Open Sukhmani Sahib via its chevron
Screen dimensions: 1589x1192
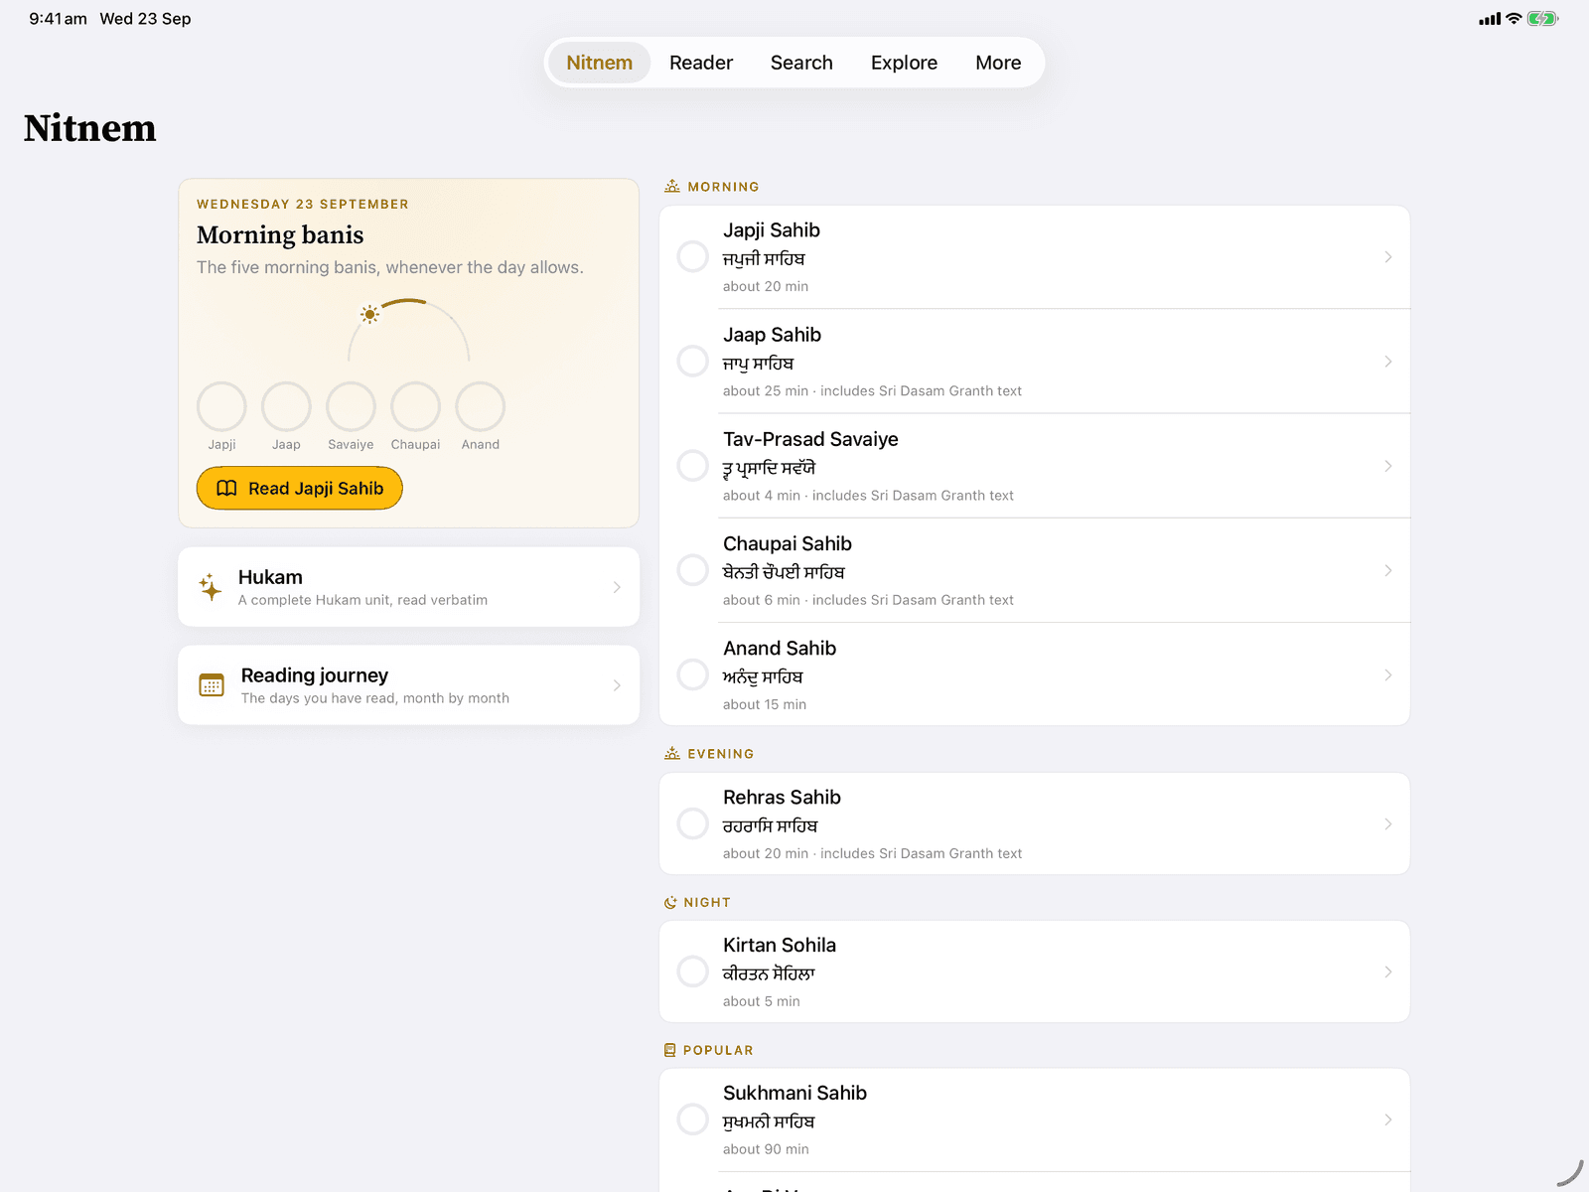point(1388,1119)
